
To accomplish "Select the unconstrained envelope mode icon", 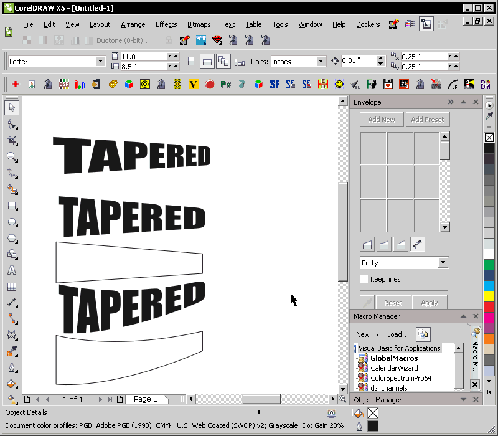I will [418, 244].
